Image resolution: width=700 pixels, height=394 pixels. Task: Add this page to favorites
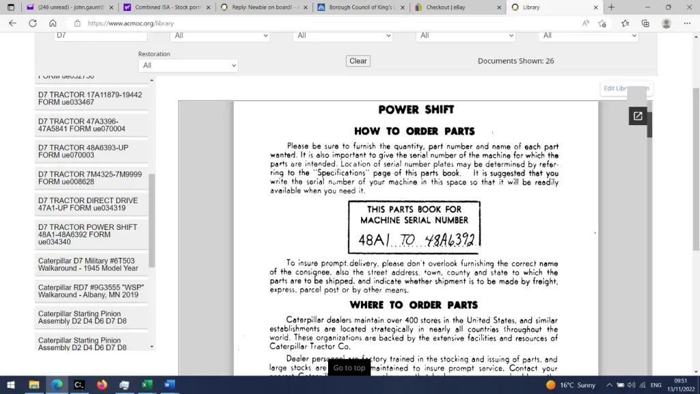[x=602, y=23]
